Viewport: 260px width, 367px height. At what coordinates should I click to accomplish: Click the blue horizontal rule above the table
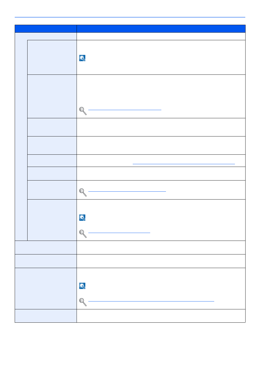pos(130,17)
